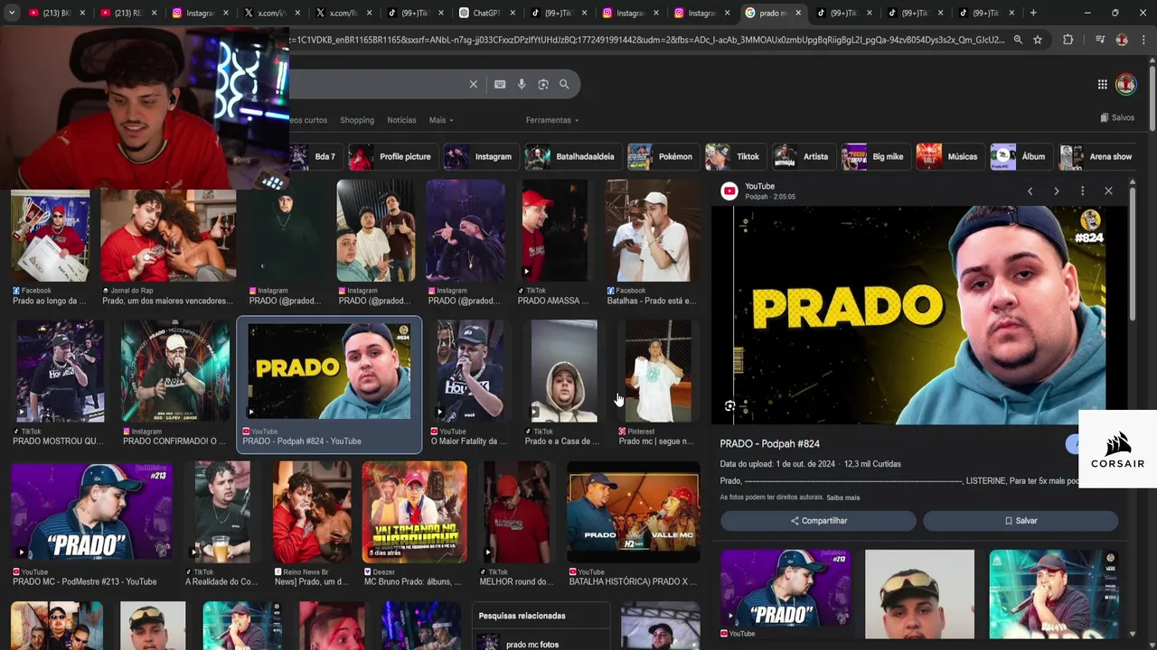The height and width of the screenshot is (650, 1157).
Task: Select the Profile picture suggestion chip
Action: [391, 156]
